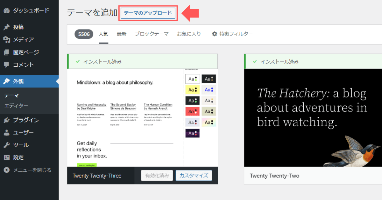Open the メディア library icon
The height and width of the screenshot is (200, 382).
coord(7,39)
